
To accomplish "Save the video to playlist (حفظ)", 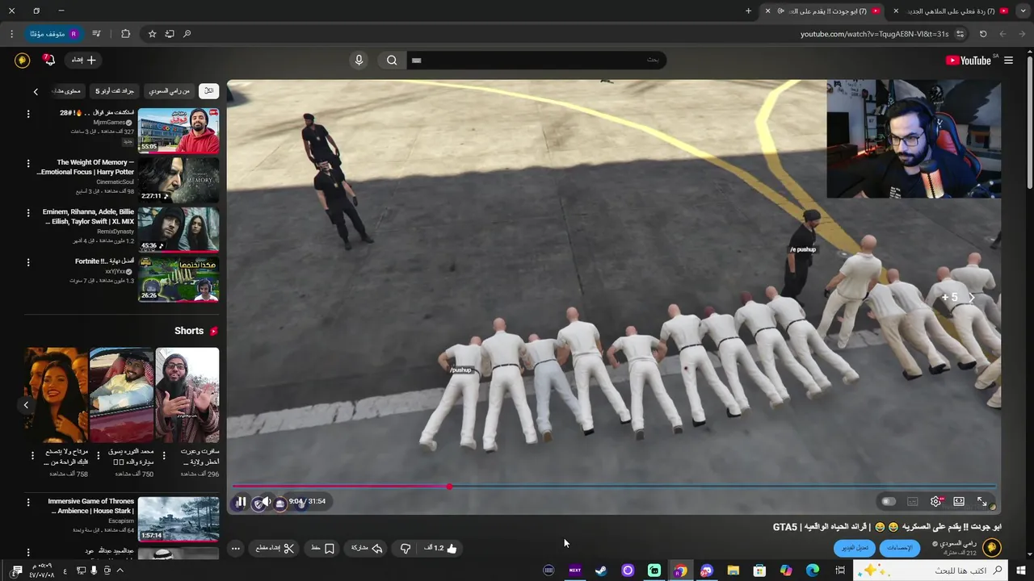I will click(x=323, y=549).
